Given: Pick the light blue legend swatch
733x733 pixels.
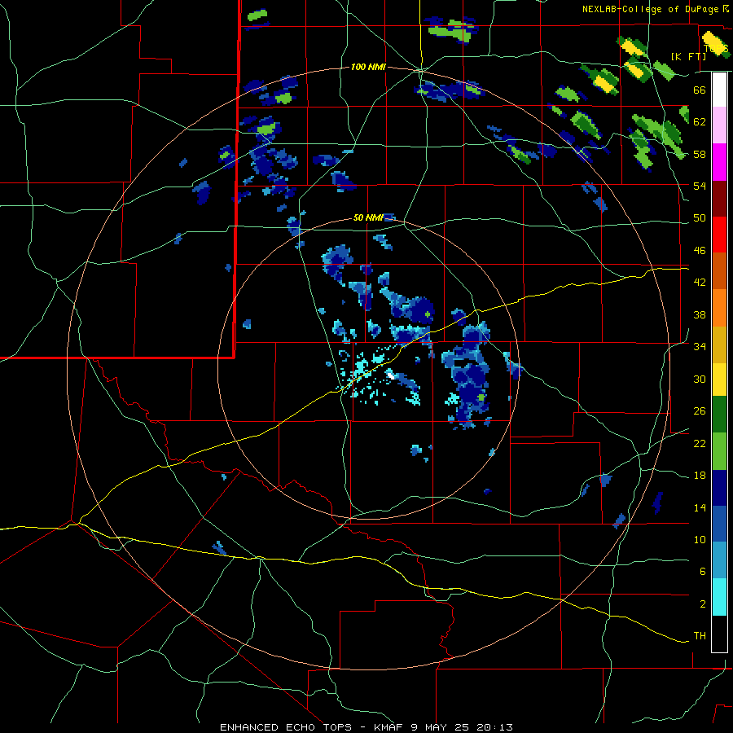Looking at the screenshot, I should coord(719,560).
